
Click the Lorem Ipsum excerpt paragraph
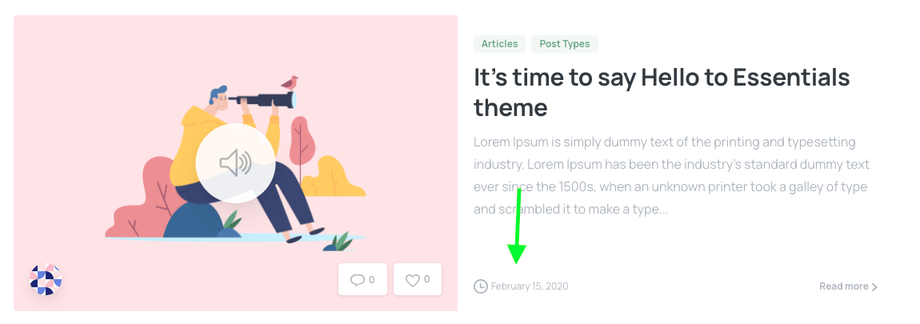tap(671, 175)
